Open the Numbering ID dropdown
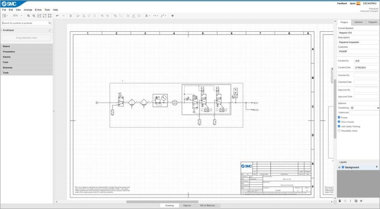 click(x=364, y=108)
